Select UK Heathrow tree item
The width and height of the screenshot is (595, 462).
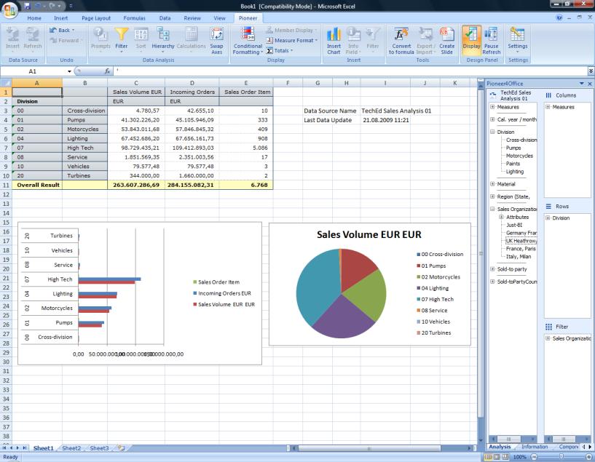tap(521, 241)
